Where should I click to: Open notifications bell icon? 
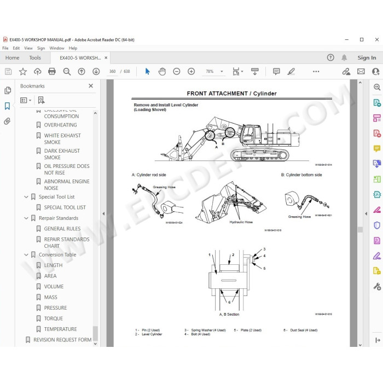coord(344,57)
